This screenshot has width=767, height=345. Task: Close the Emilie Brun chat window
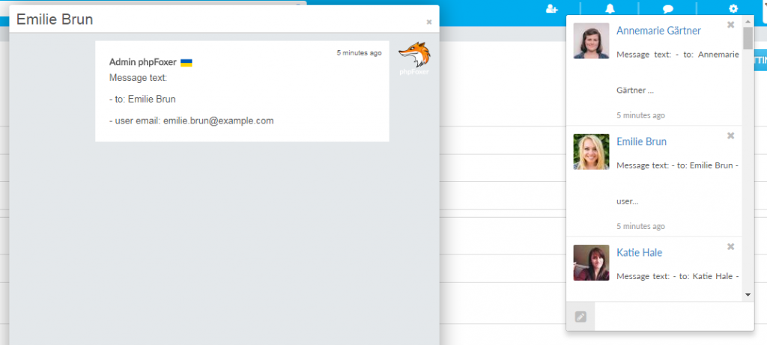(429, 22)
